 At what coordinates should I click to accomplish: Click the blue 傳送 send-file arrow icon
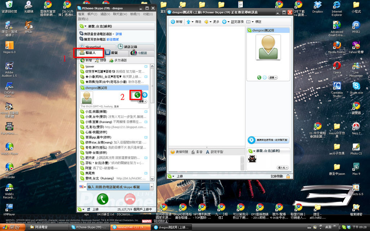(x=188, y=22)
